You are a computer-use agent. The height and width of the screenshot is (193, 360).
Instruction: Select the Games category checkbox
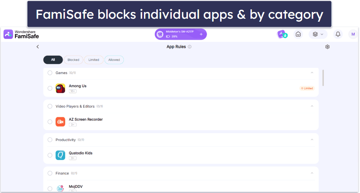pyautogui.click(x=50, y=73)
